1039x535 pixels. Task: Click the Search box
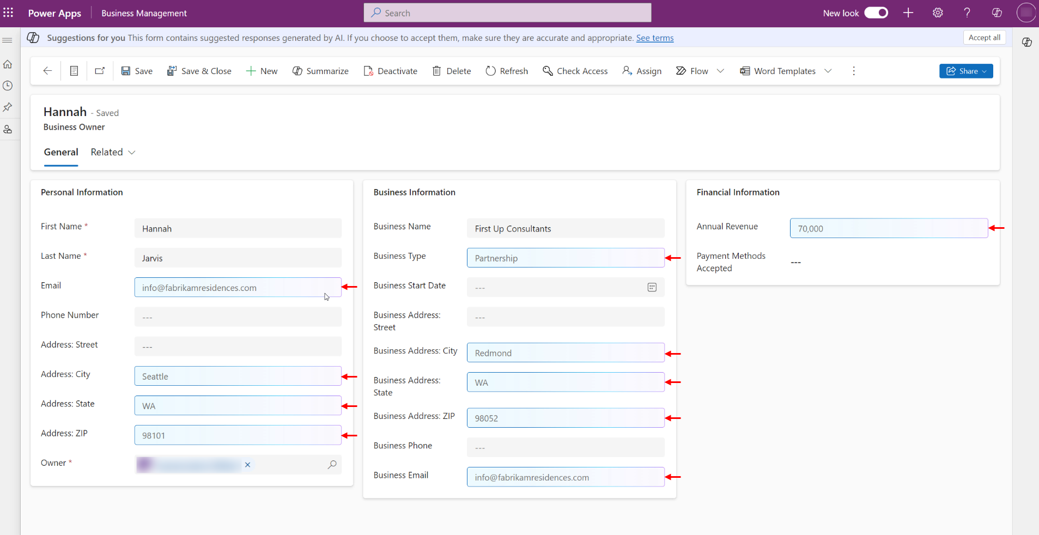tap(507, 13)
